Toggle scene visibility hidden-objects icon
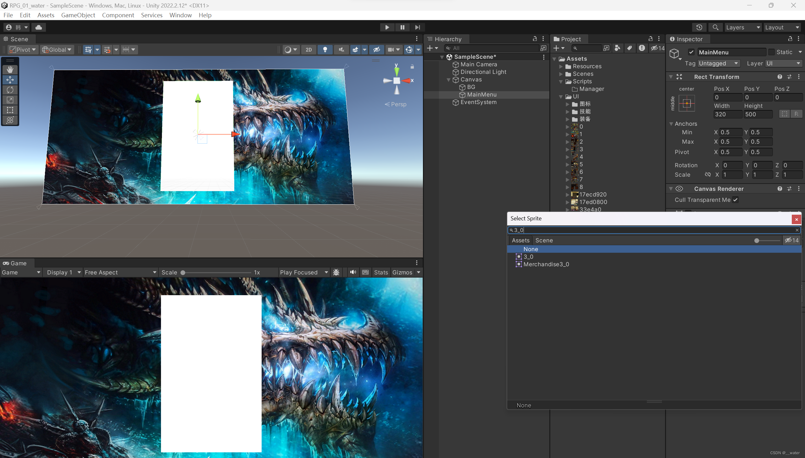The height and width of the screenshot is (458, 805). (376, 50)
